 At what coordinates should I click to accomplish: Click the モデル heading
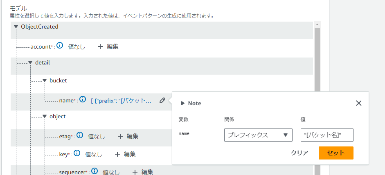tap(18, 8)
